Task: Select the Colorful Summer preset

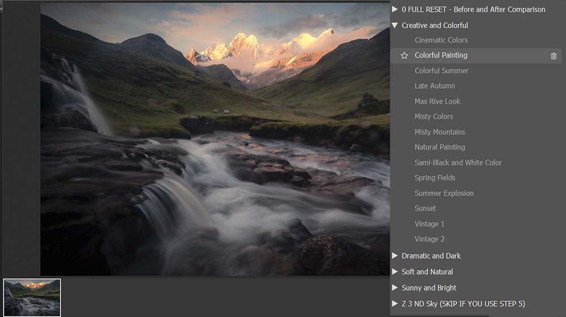Action: tap(441, 71)
